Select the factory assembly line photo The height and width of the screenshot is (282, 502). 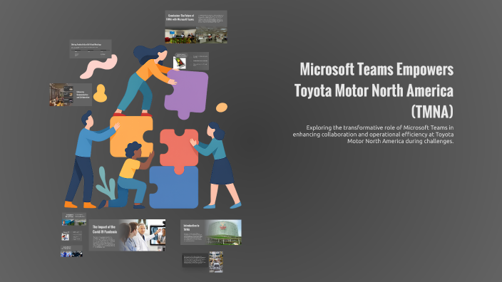point(216,262)
